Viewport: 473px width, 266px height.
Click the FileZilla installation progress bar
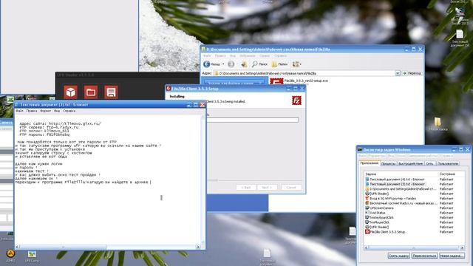point(253,120)
